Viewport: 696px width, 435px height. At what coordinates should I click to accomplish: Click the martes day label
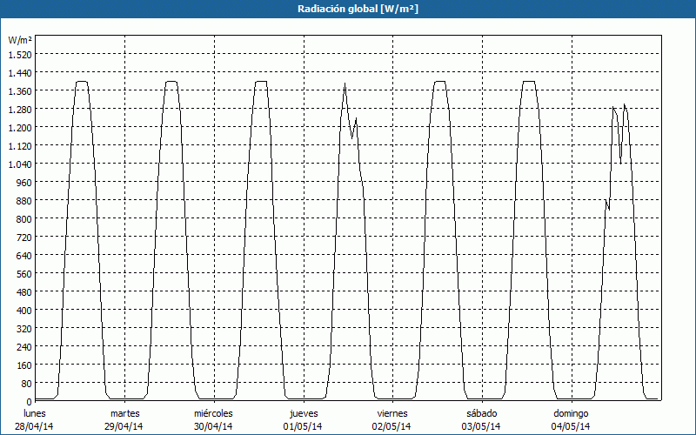pyautogui.click(x=124, y=413)
